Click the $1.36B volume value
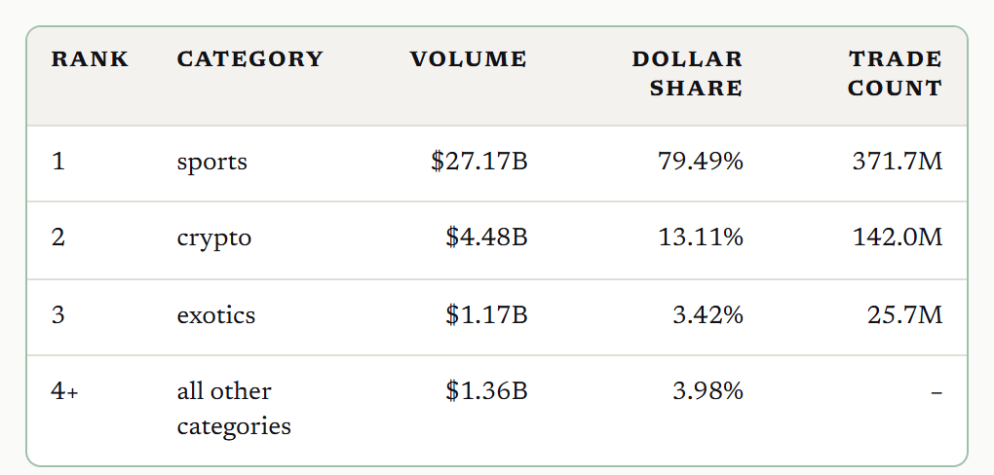Screen dimensions: 994x475 [486, 390]
